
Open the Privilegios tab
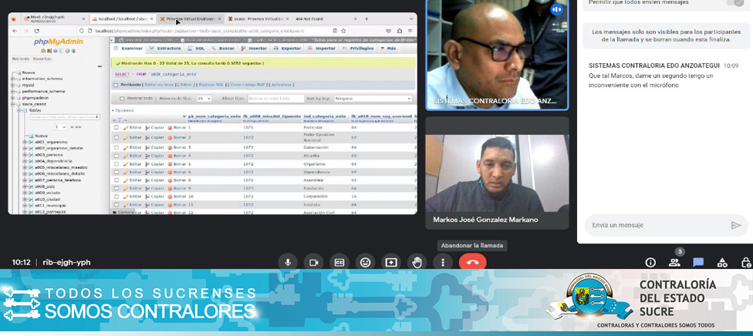(358, 49)
